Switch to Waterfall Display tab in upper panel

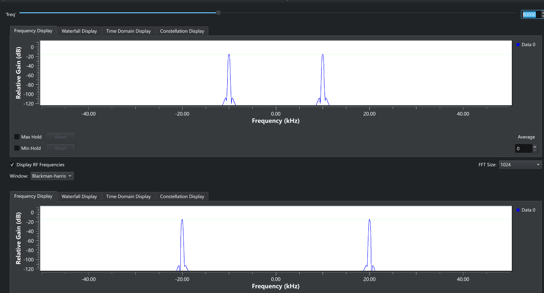click(79, 31)
